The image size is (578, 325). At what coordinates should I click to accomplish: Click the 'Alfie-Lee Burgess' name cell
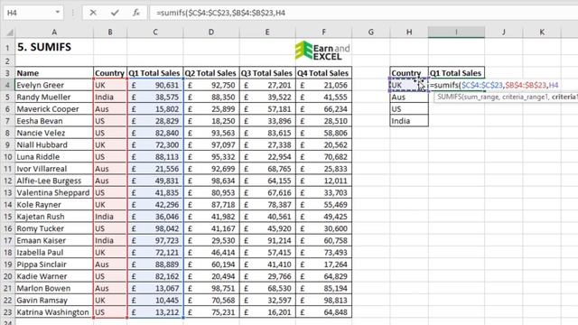point(54,181)
